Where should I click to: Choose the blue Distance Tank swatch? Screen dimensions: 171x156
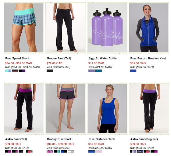(x=91, y=151)
